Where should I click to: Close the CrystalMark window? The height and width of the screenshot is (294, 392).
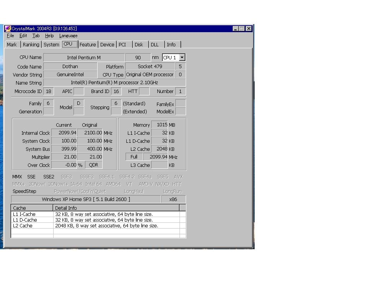click(249, 28)
